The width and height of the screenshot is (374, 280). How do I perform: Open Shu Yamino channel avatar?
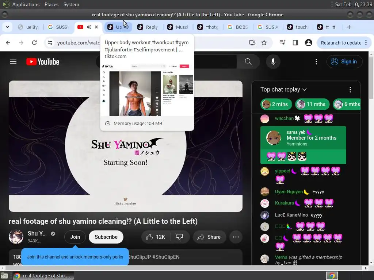pyautogui.click(x=16, y=237)
